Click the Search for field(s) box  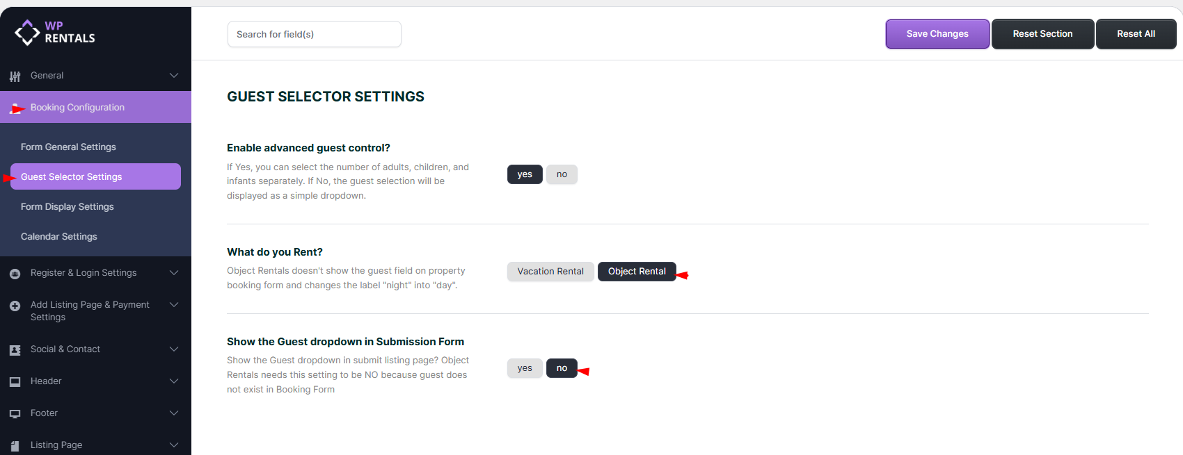(x=314, y=34)
